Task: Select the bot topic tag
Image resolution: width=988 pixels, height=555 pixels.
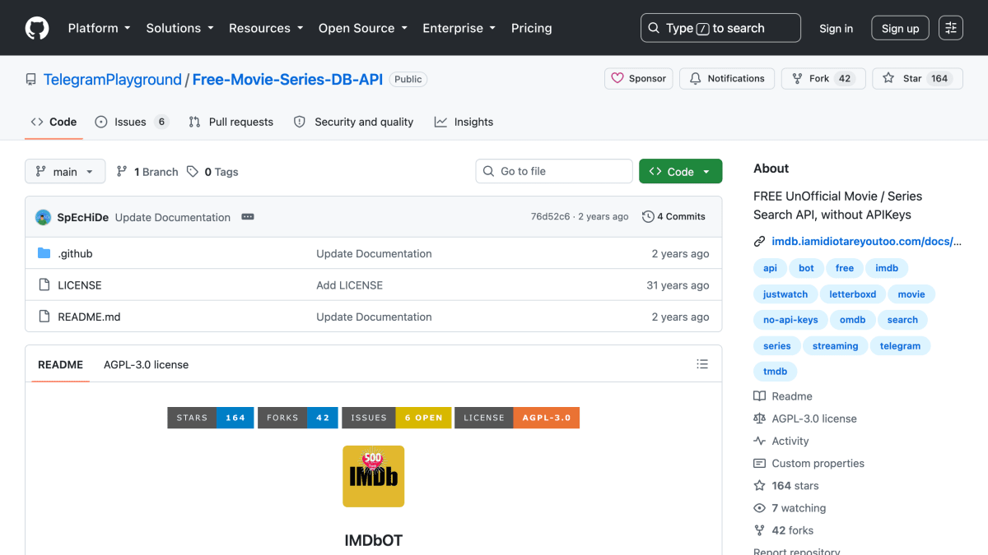Action: click(x=806, y=268)
